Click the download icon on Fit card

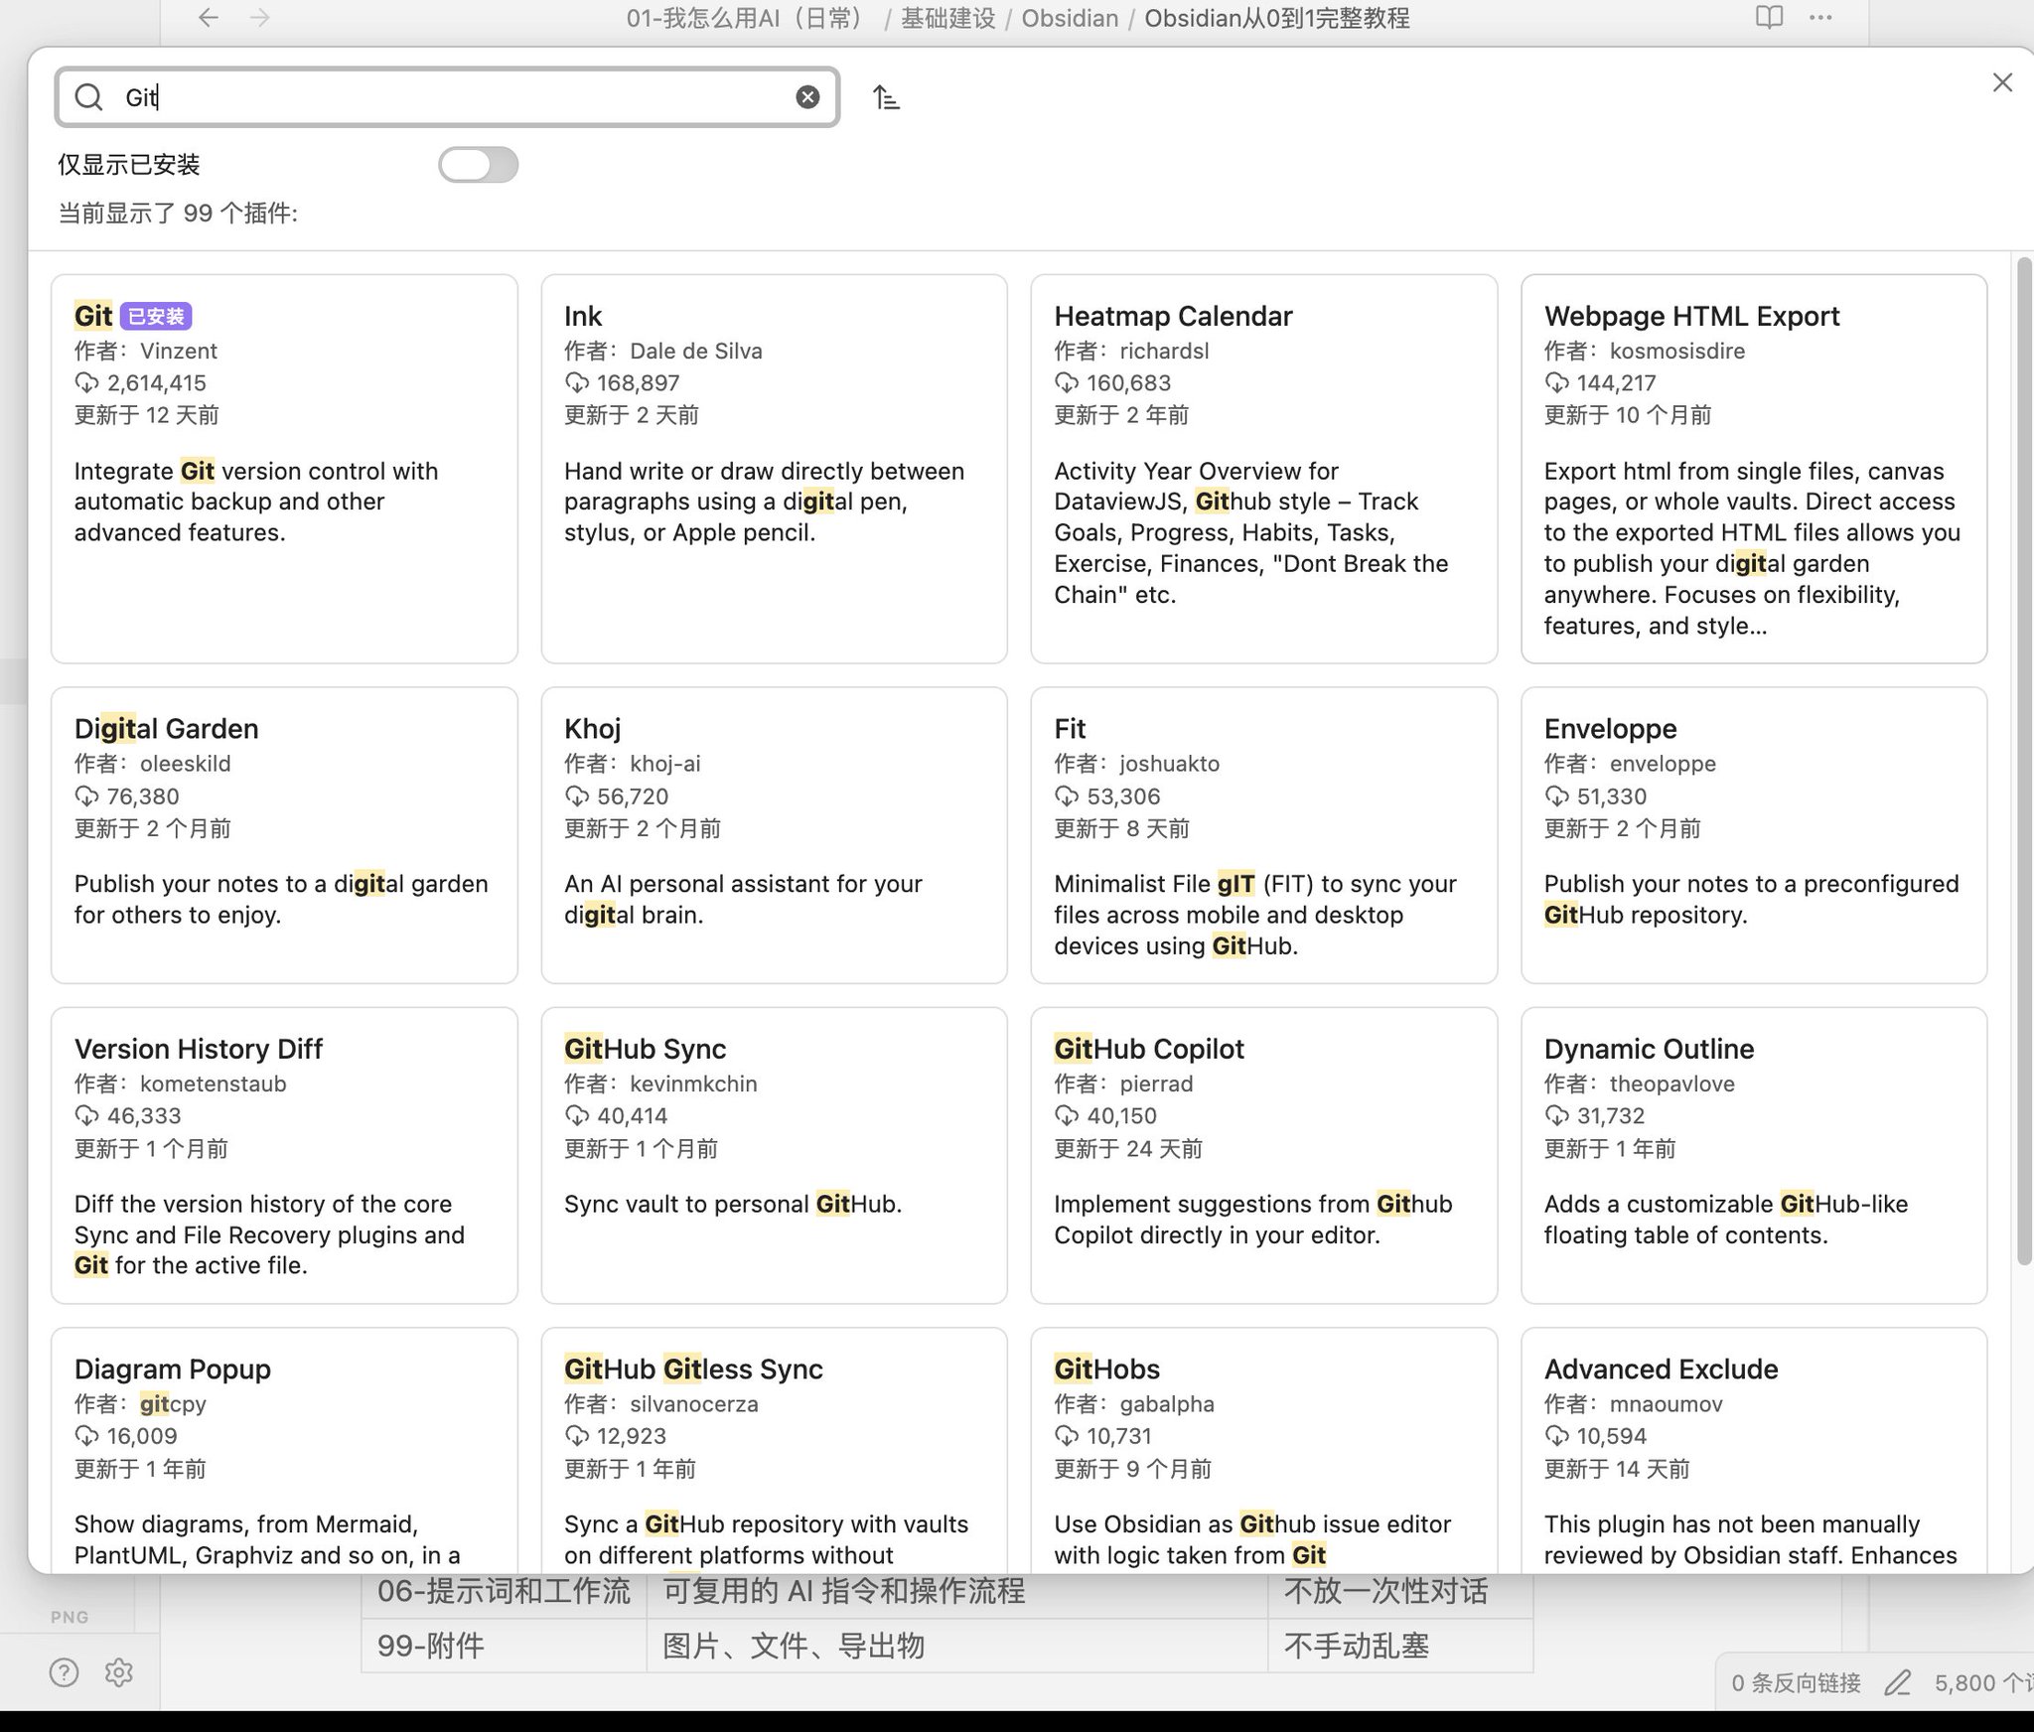1067,796
